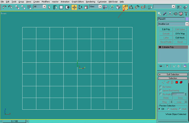Screen dimensions: 189x123
Task: Select the Move tool in the toolbar
Action: tap(74, 7)
